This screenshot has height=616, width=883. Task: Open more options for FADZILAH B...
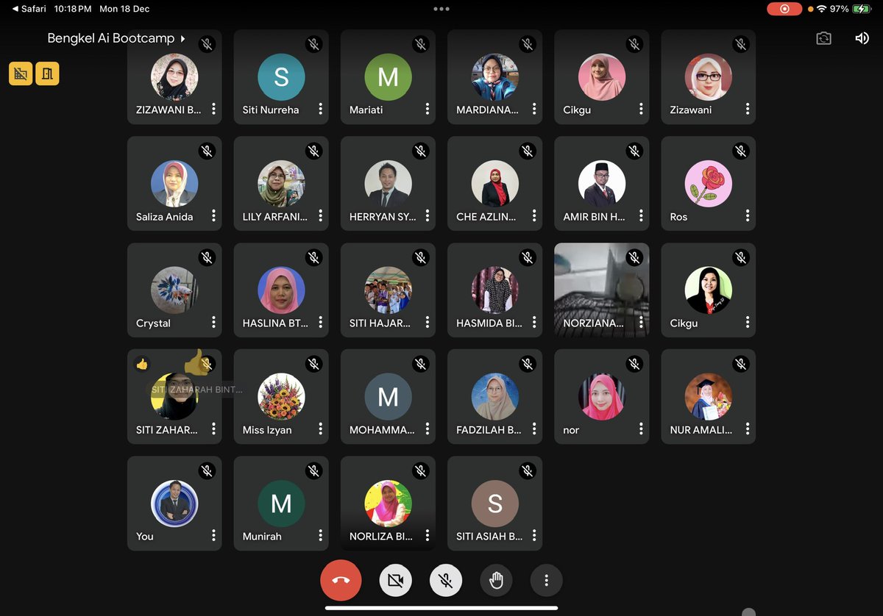(x=534, y=429)
